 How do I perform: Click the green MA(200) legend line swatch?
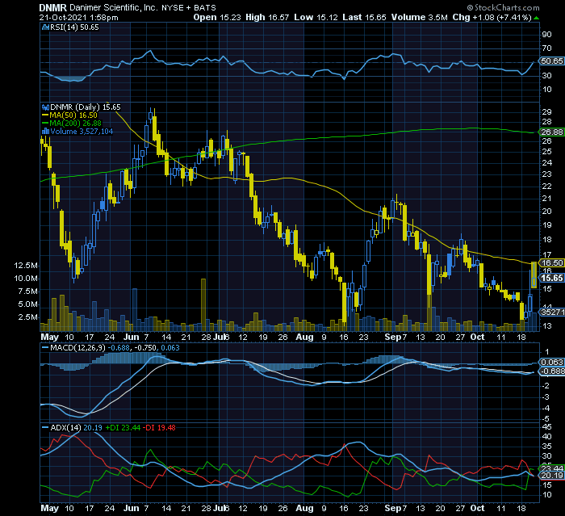point(45,124)
